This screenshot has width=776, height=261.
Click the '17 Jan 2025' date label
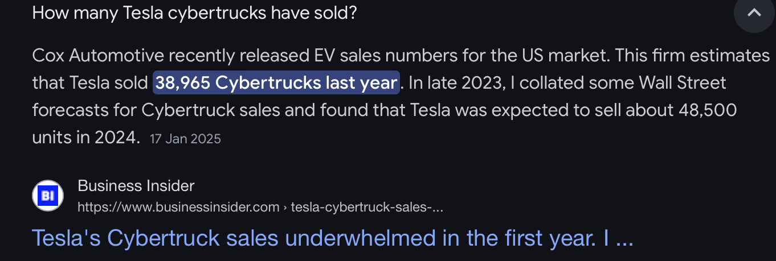185,138
